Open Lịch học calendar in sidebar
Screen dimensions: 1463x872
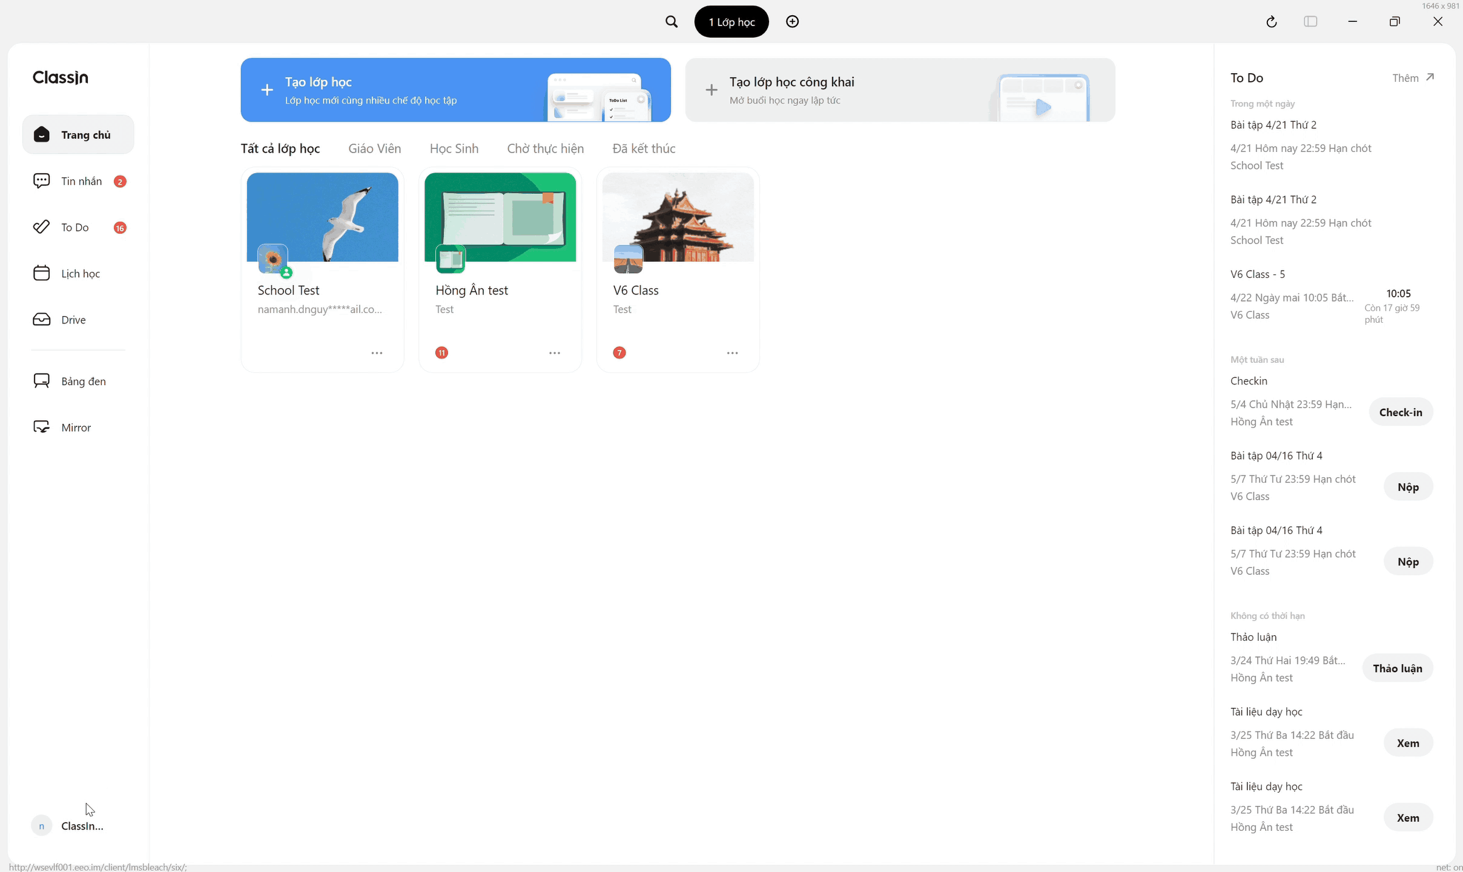coord(79,274)
